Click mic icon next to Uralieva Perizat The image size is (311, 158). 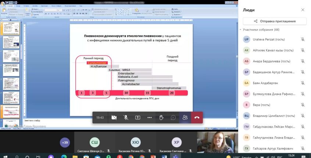[303, 40]
